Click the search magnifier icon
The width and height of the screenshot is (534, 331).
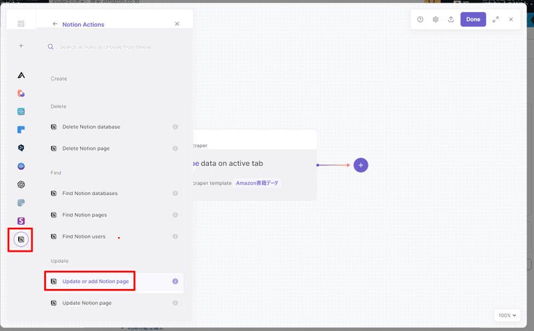pos(51,47)
